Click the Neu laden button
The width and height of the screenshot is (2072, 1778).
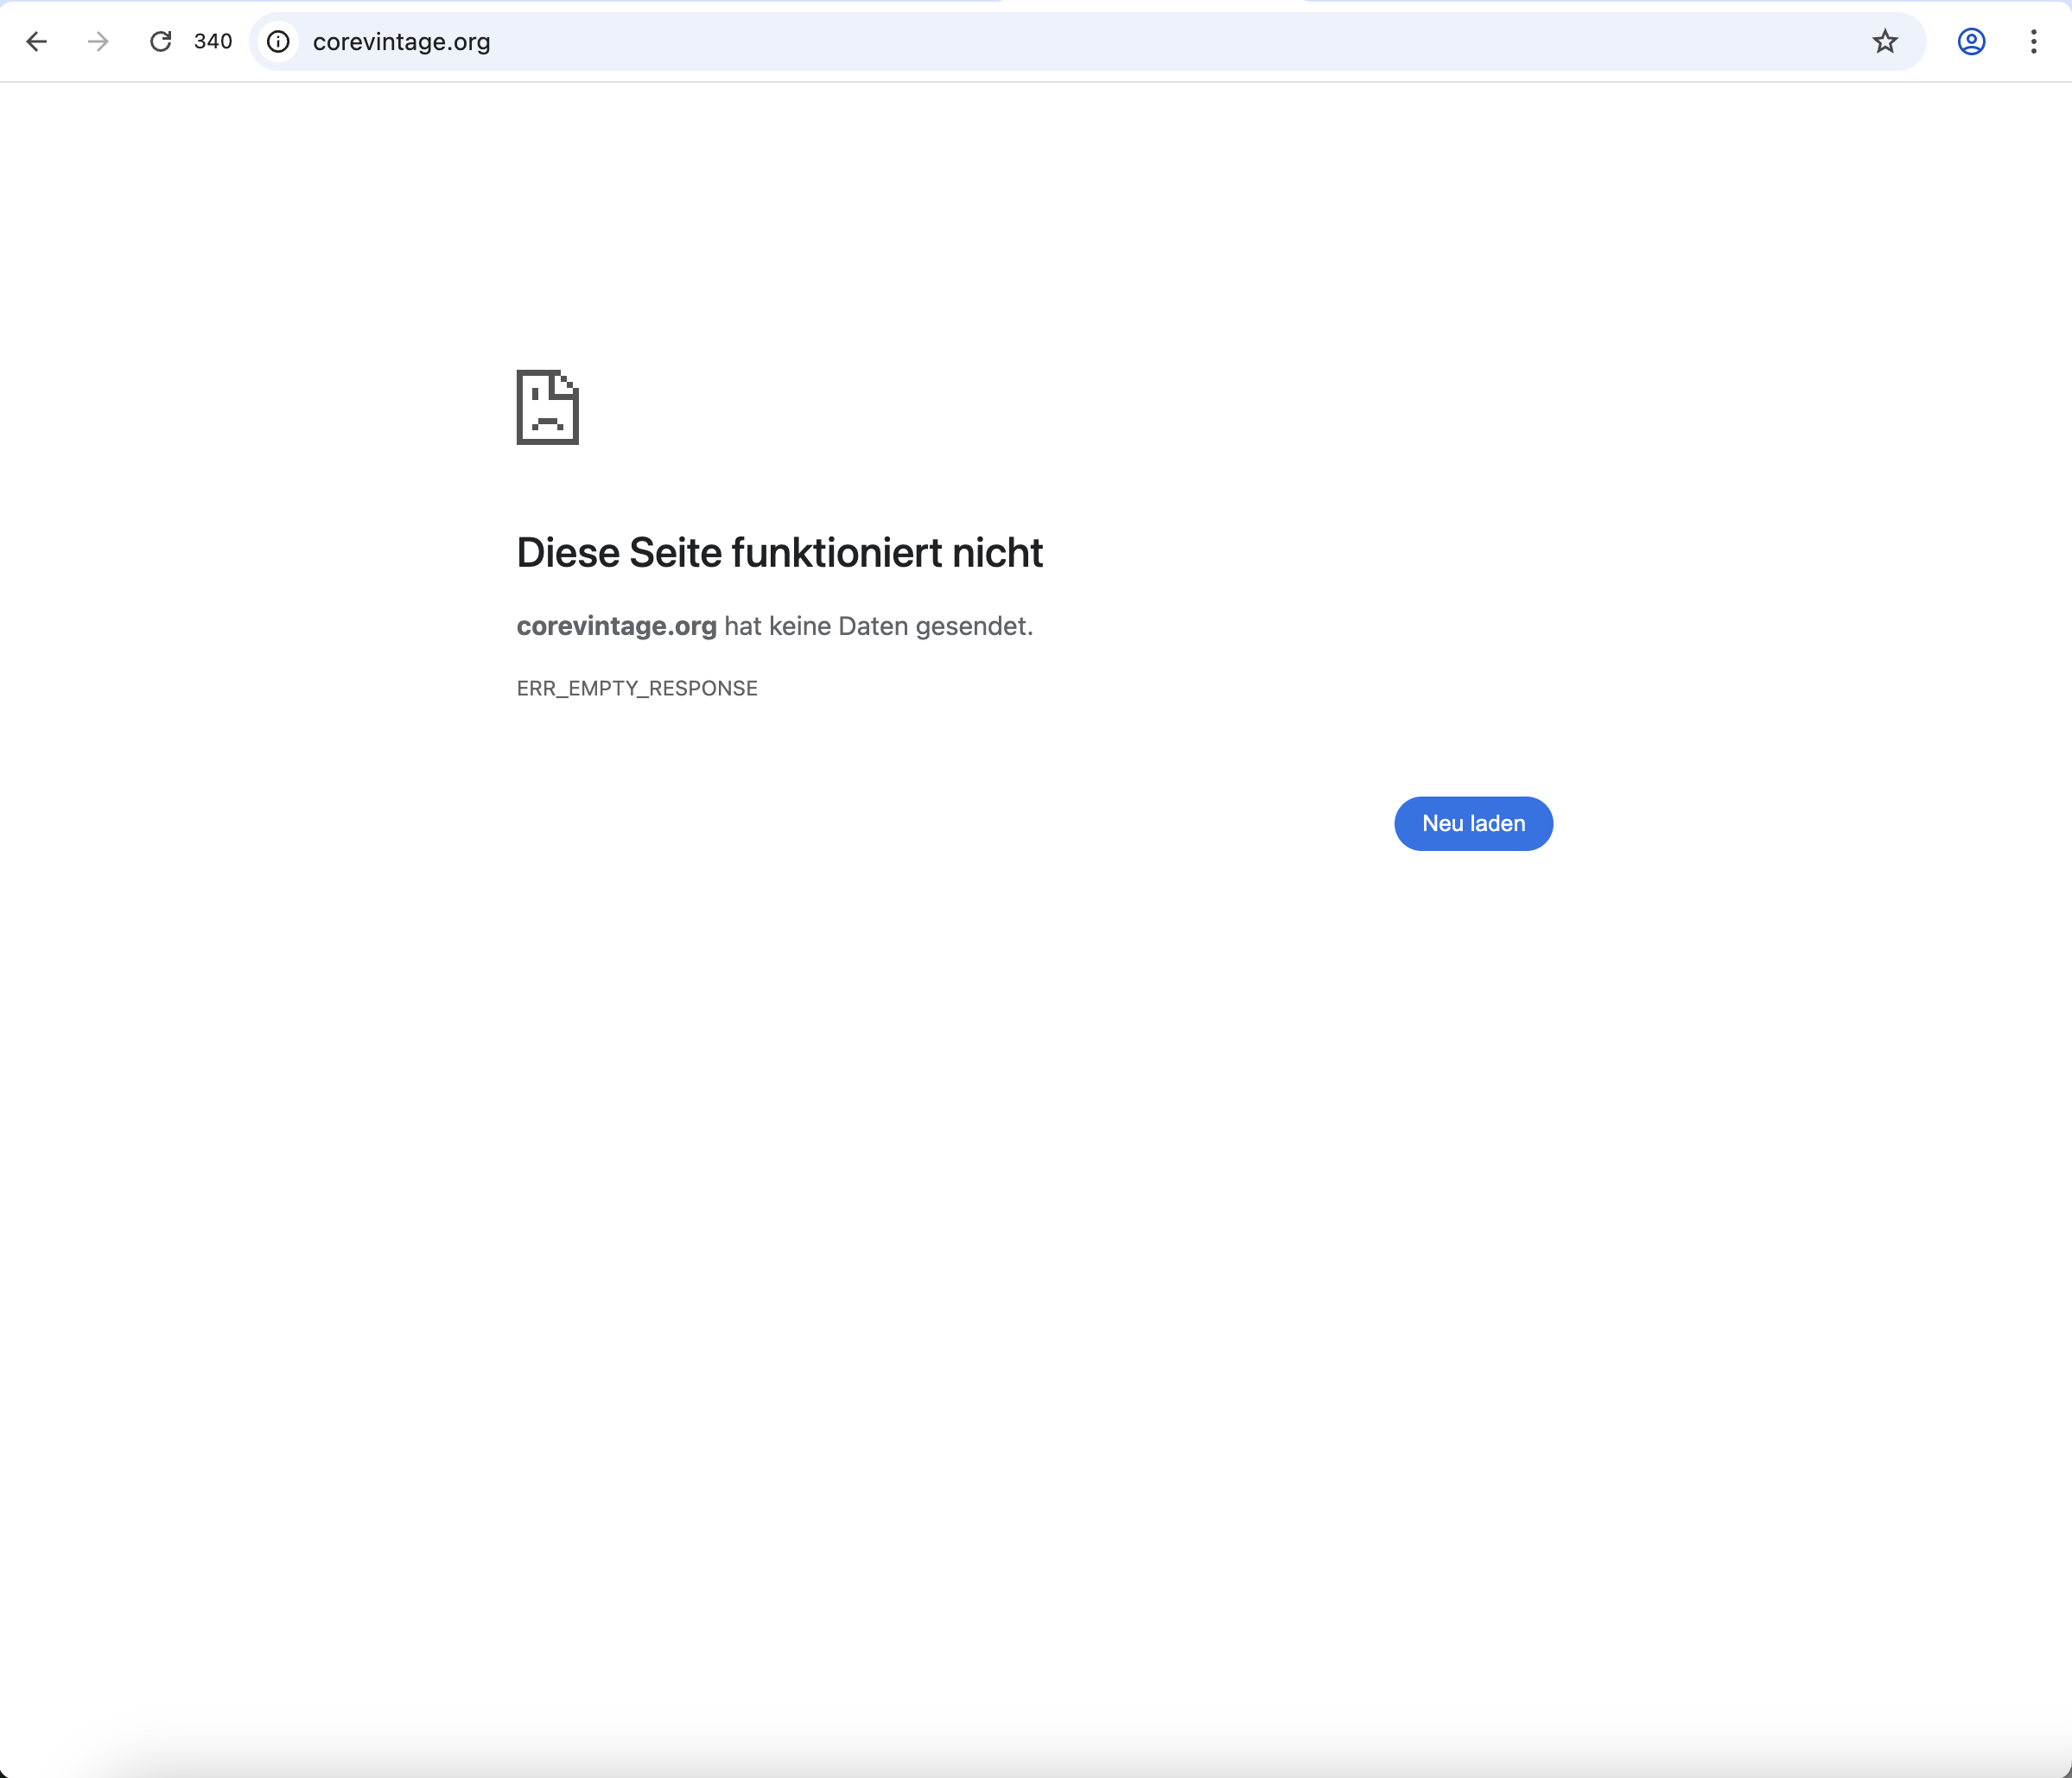[x=1473, y=823]
